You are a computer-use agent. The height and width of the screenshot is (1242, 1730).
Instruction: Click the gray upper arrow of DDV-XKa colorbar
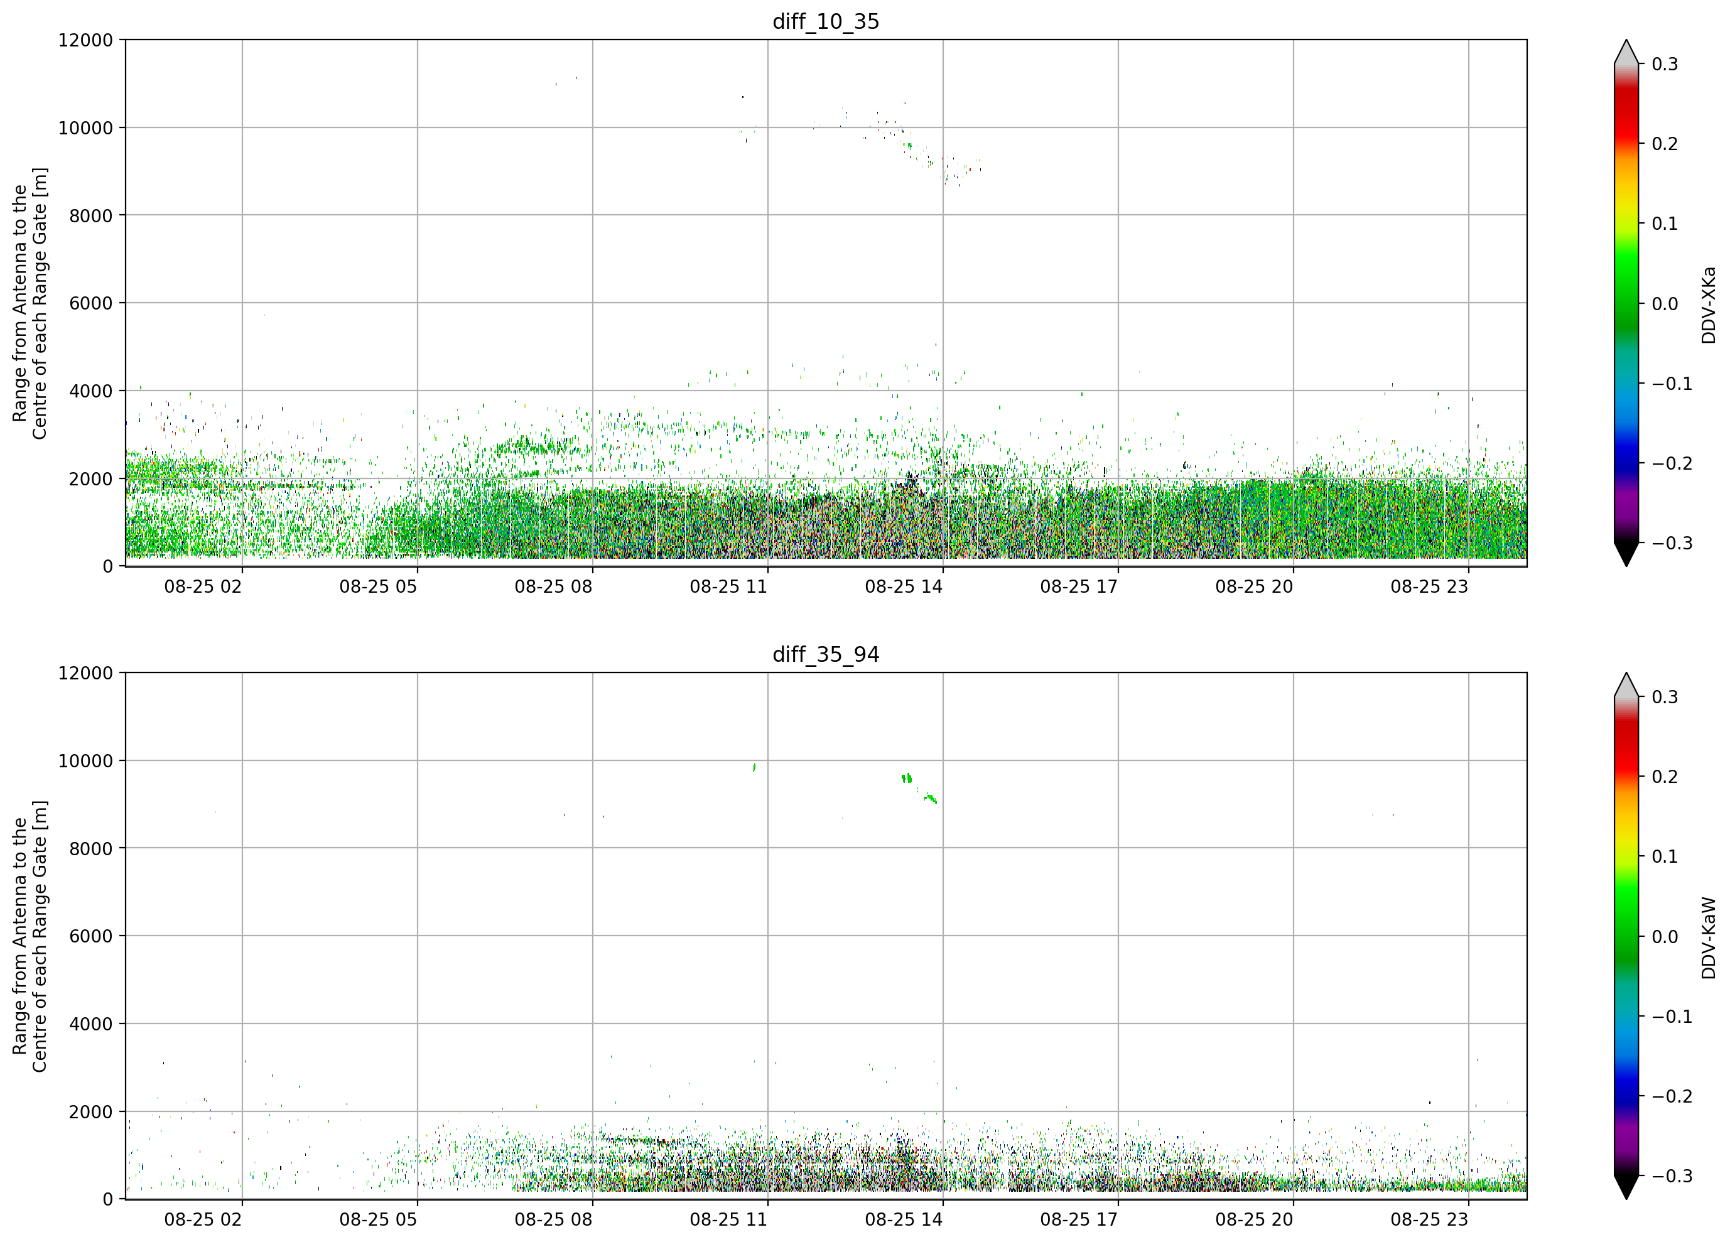(x=1626, y=53)
